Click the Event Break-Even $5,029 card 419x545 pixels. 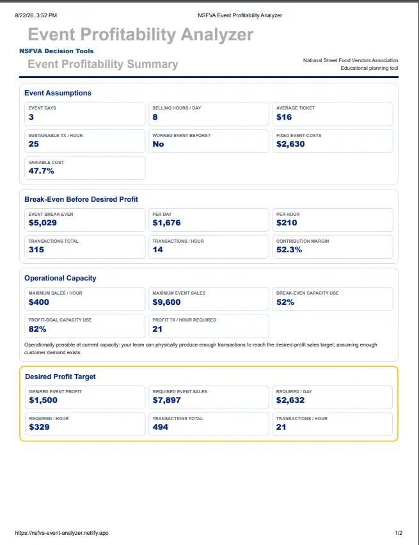85,220
